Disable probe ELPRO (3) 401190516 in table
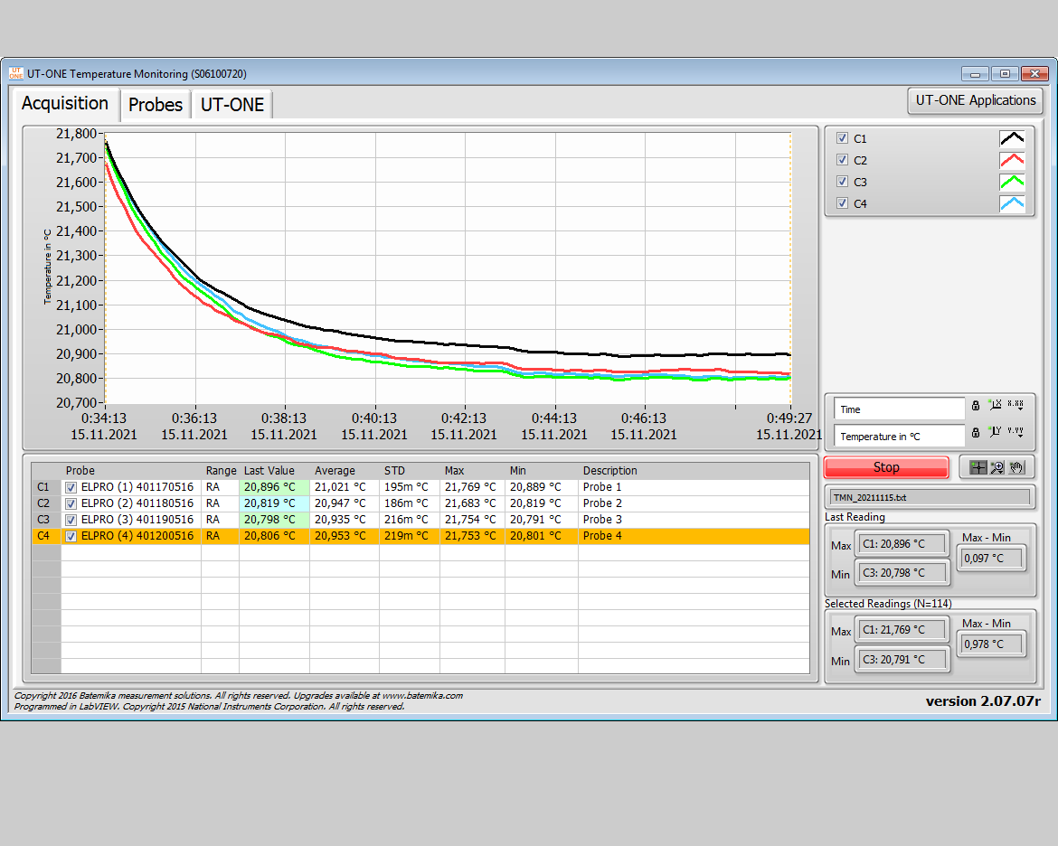Image resolution: width=1058 pixels, height=846 pixels. [x=70, y=520]
